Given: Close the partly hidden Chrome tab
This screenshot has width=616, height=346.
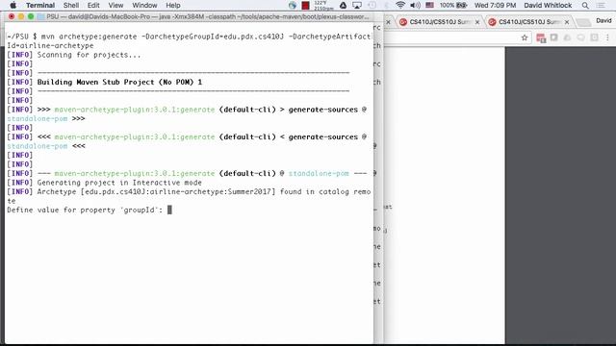Looking at the screenshot, I should pos(388,22).
